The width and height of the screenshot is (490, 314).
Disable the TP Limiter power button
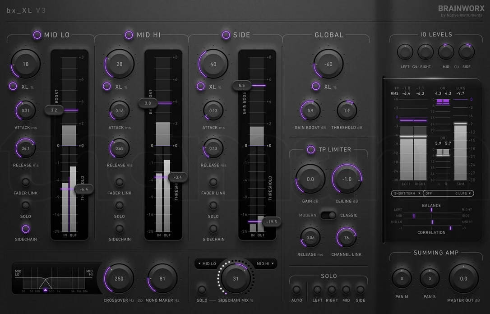point(310,150)
